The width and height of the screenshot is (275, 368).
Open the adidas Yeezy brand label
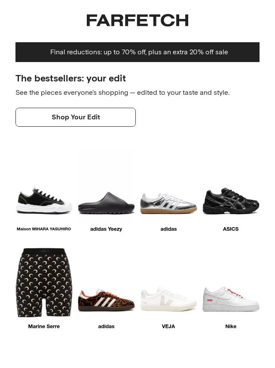106,229
